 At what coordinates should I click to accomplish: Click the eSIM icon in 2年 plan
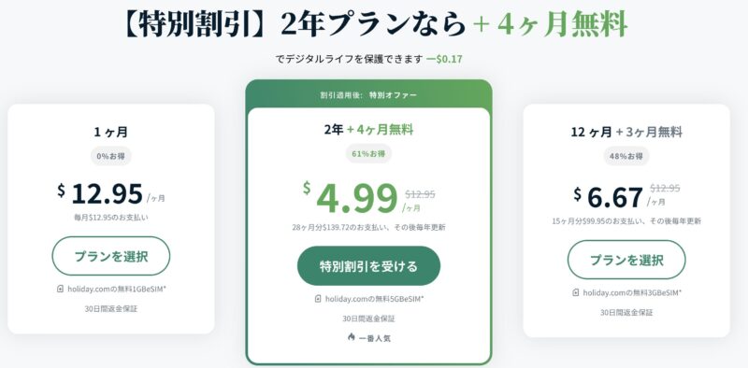pyautogui.click(x=318, y=299)
